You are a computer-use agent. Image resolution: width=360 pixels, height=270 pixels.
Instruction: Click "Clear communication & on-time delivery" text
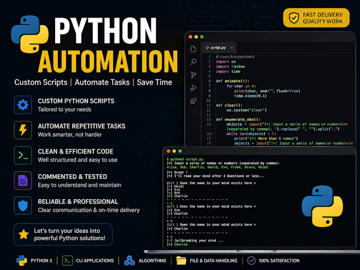point(89,210)
